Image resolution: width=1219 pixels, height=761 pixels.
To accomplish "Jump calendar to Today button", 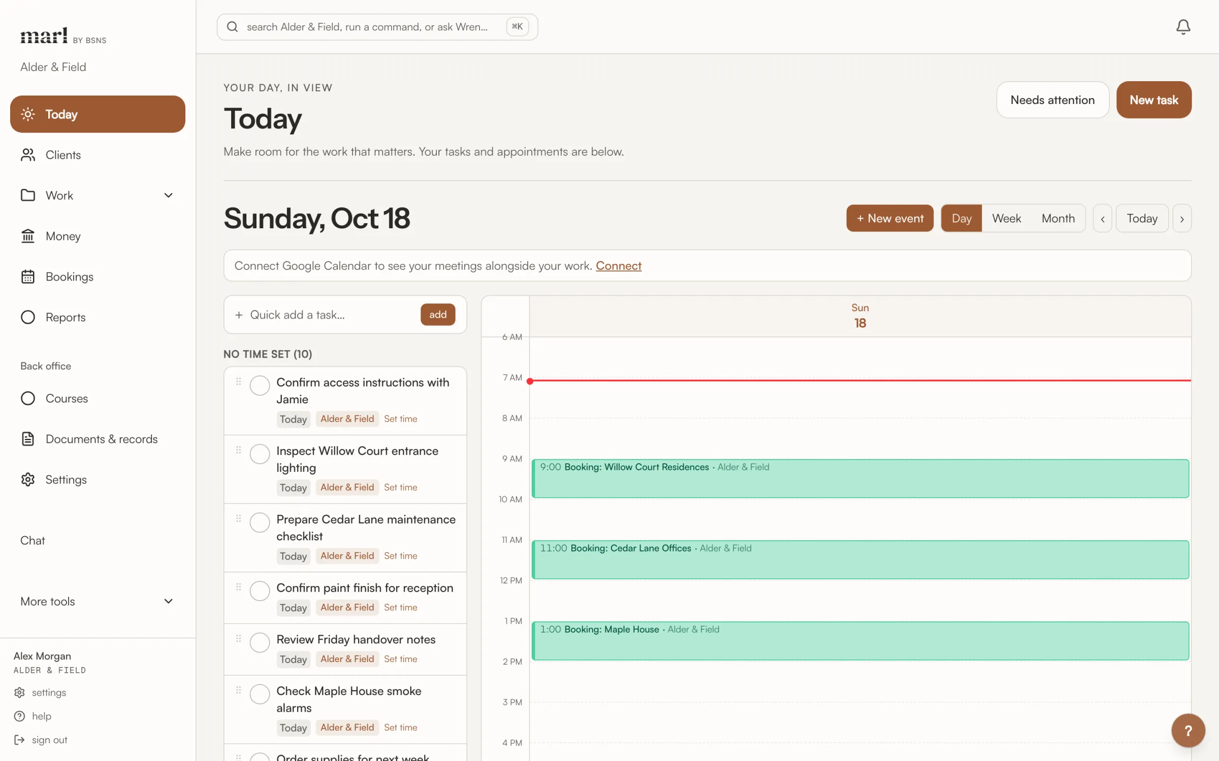I will (1142, 219).
